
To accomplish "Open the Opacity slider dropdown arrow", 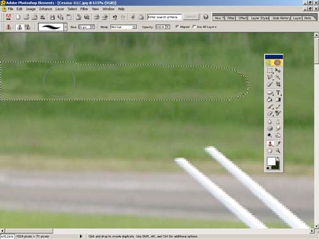I will point(168,27).
